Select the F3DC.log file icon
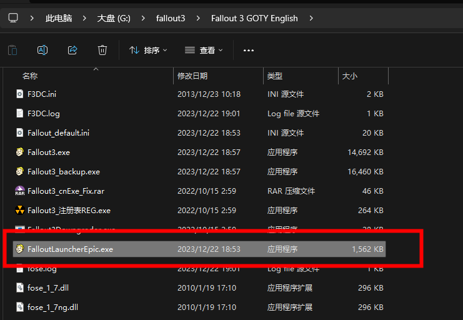This screenshot has height=320, width=463. click(x=20, y=114)
